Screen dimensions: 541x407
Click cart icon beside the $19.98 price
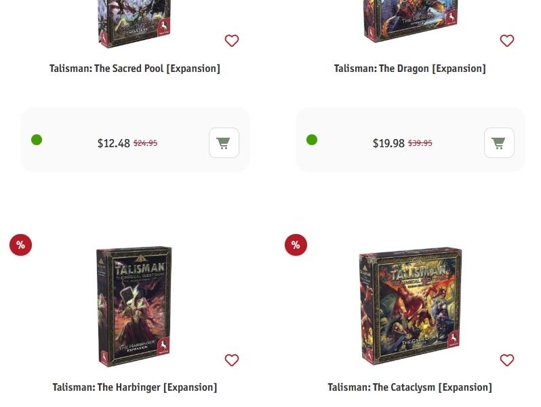click(x=499, y=143)
